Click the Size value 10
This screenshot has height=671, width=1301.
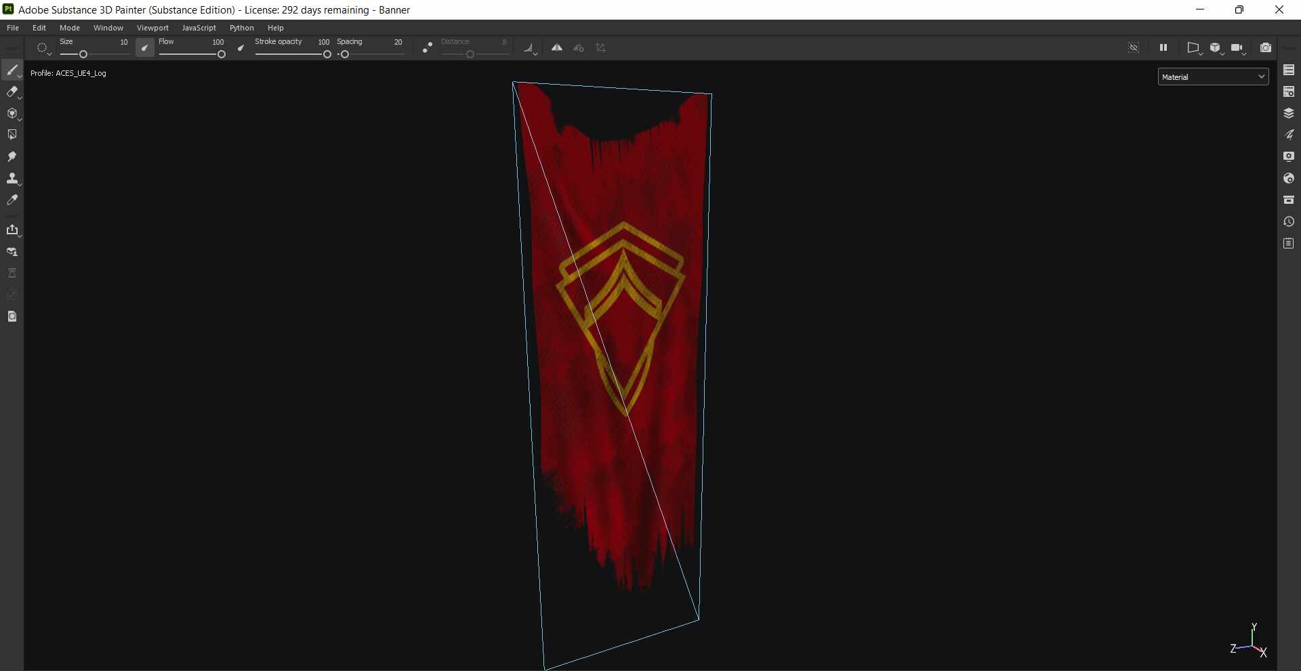coord(124,42)
